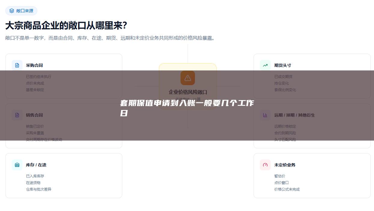Click the line 点价窗口
This screenshot has width=374, height=211.
point(281,183)
